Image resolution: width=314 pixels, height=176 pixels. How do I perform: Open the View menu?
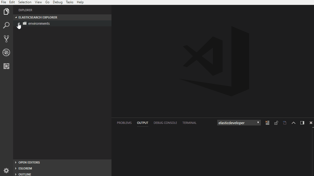click(x=38, y=2)
